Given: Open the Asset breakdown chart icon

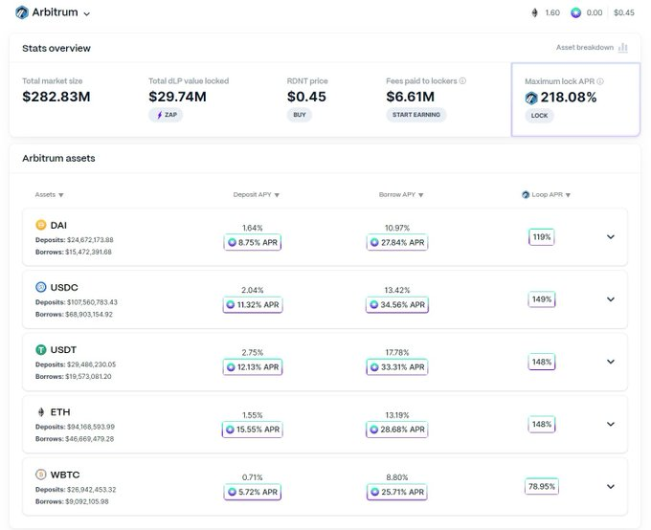Looking at the screenshot, I should (623, 47).
